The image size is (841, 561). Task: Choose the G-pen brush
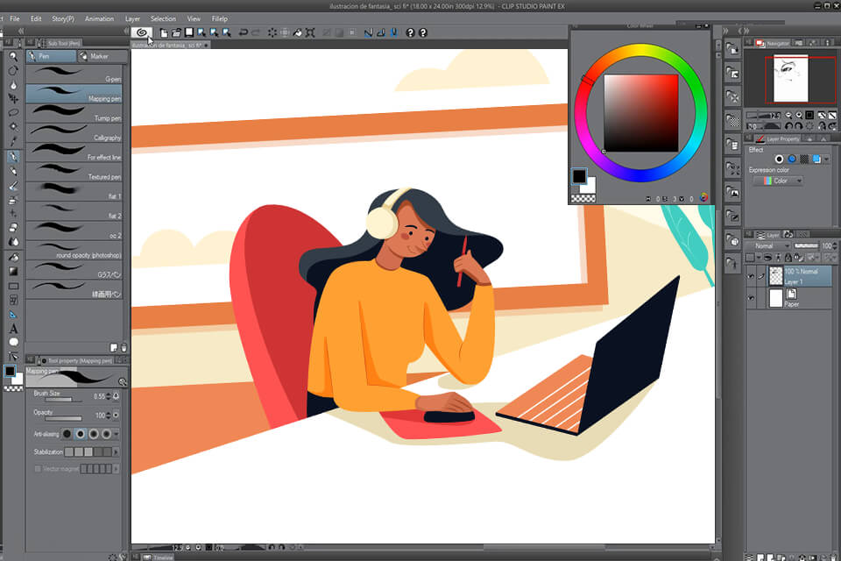pyautogui.click(x=74, y=75)
